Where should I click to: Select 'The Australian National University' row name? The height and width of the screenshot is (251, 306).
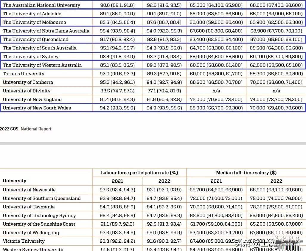click(41, 5)
